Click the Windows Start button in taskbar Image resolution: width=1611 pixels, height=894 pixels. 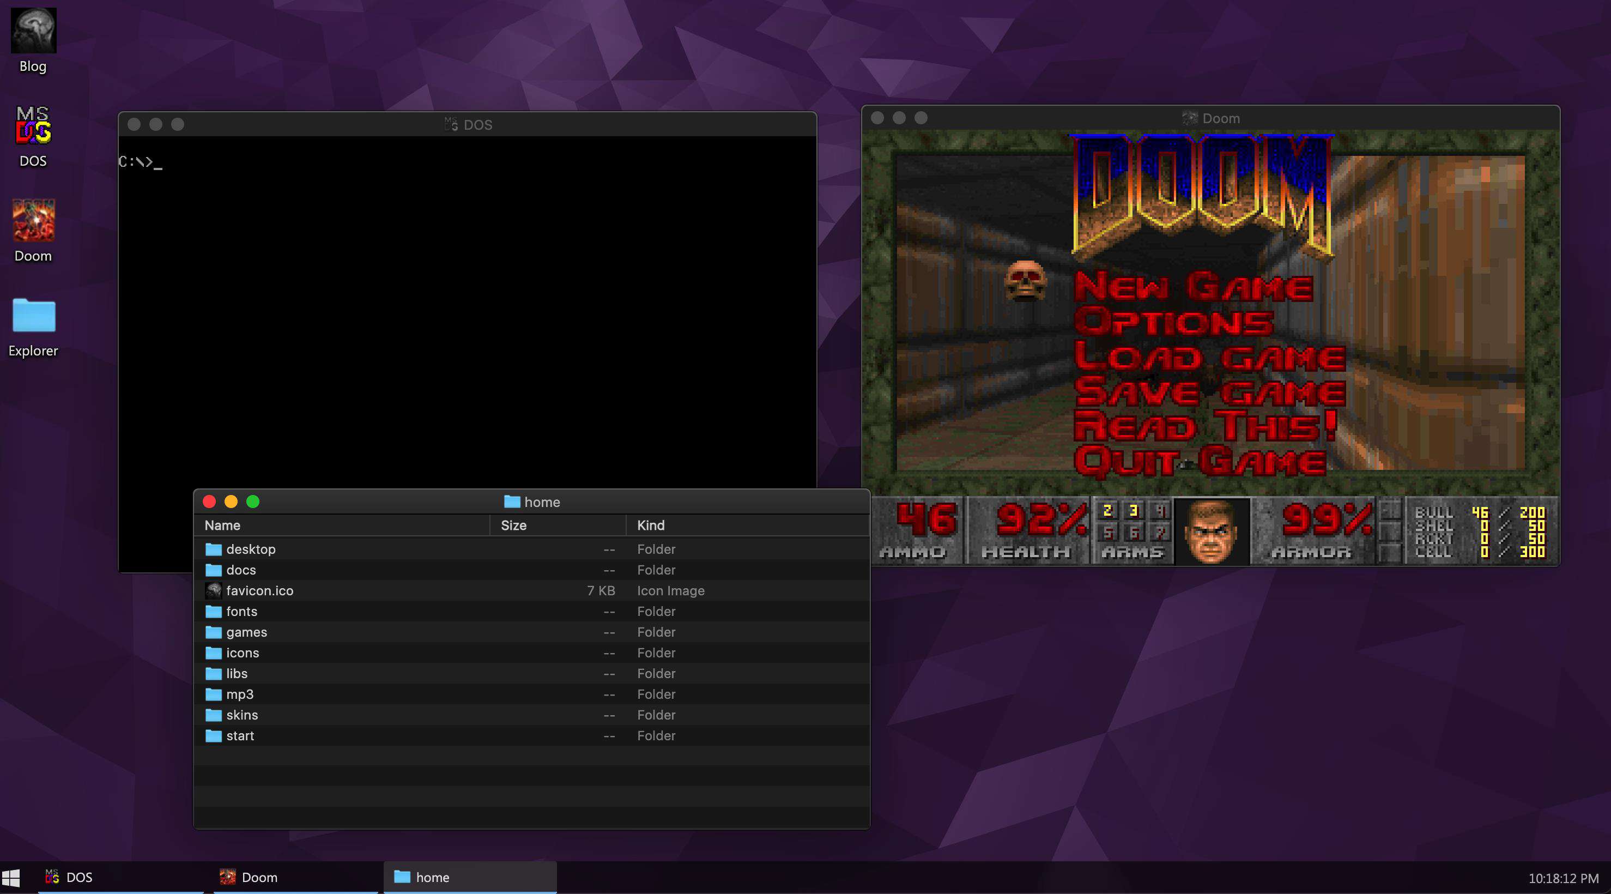[11, 877]
